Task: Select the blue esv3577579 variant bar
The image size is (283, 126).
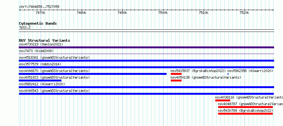Action: [146, 67]
